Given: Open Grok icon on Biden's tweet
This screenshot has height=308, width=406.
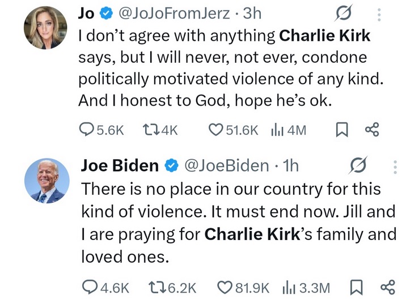Looking at the screenshot, I should [358, 165].
